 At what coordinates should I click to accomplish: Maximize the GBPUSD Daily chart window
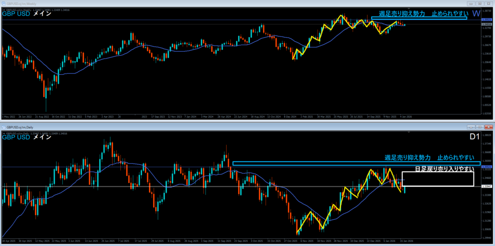coord(480,127)
